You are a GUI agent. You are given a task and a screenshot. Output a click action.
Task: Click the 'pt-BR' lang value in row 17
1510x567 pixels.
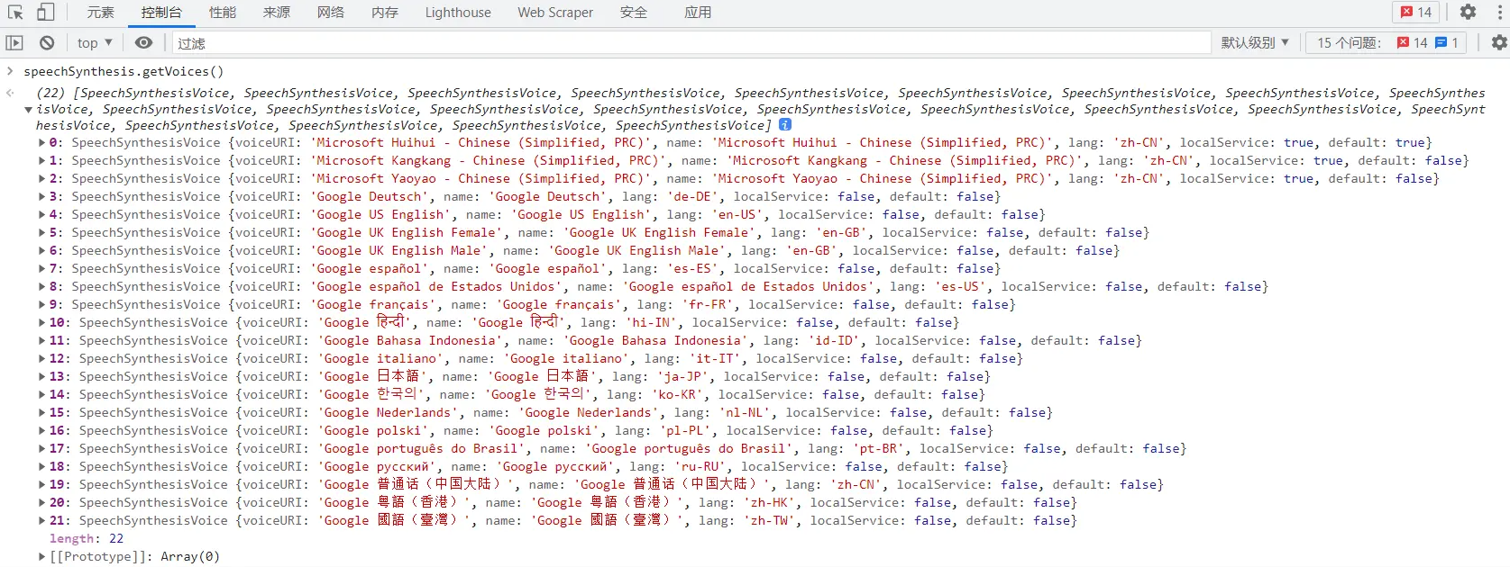(x=879, y=448)
